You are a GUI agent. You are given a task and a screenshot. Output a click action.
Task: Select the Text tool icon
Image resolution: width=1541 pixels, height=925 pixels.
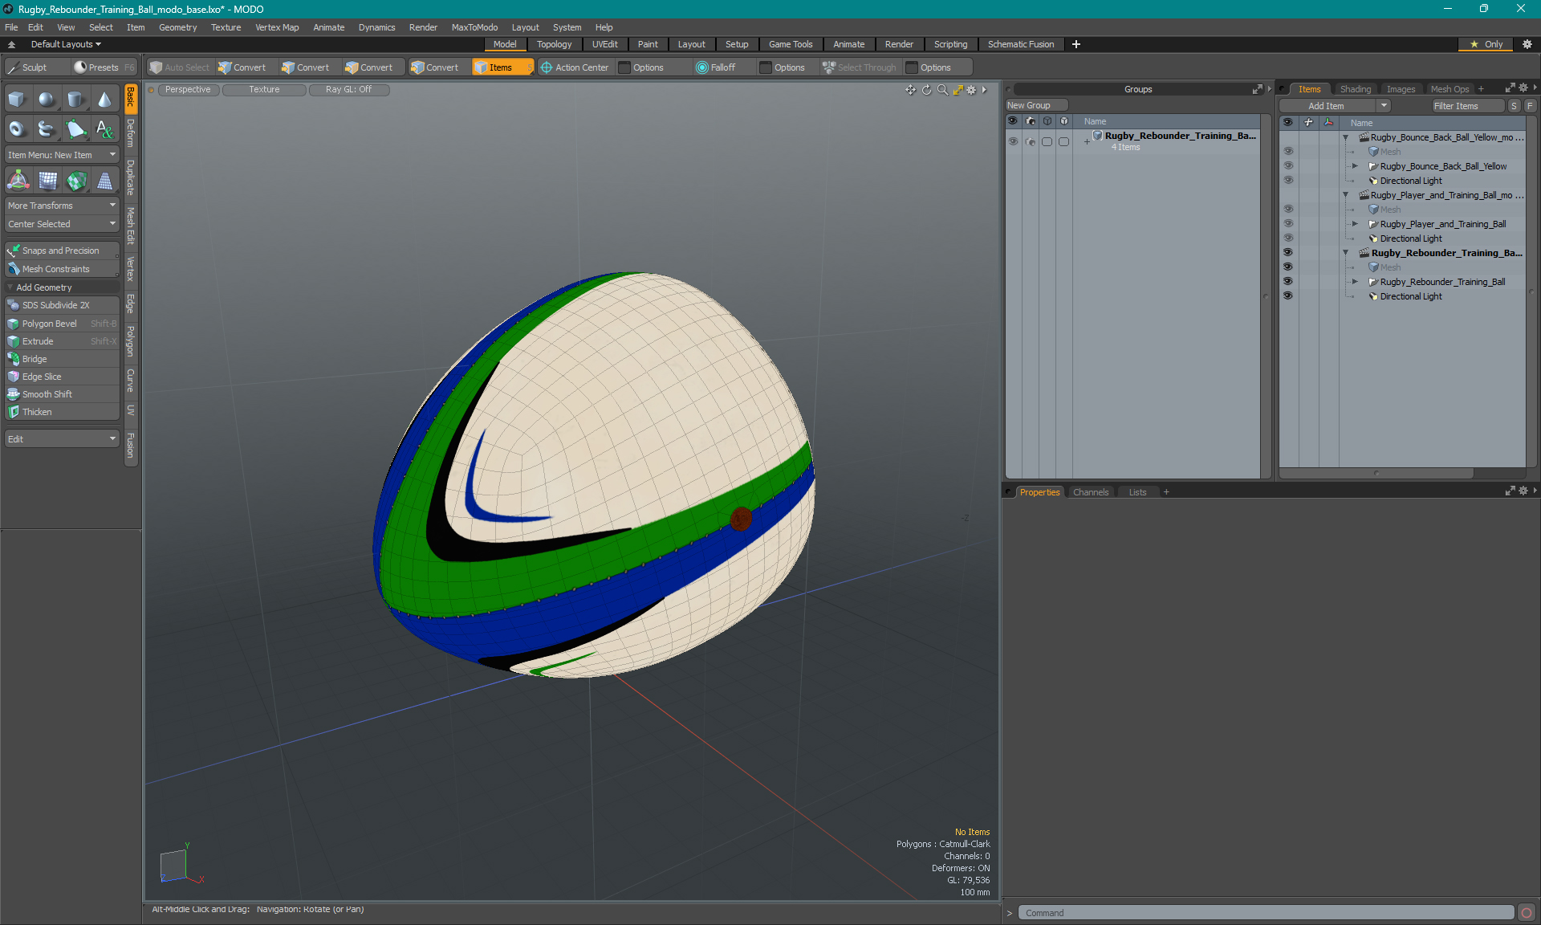104,128
